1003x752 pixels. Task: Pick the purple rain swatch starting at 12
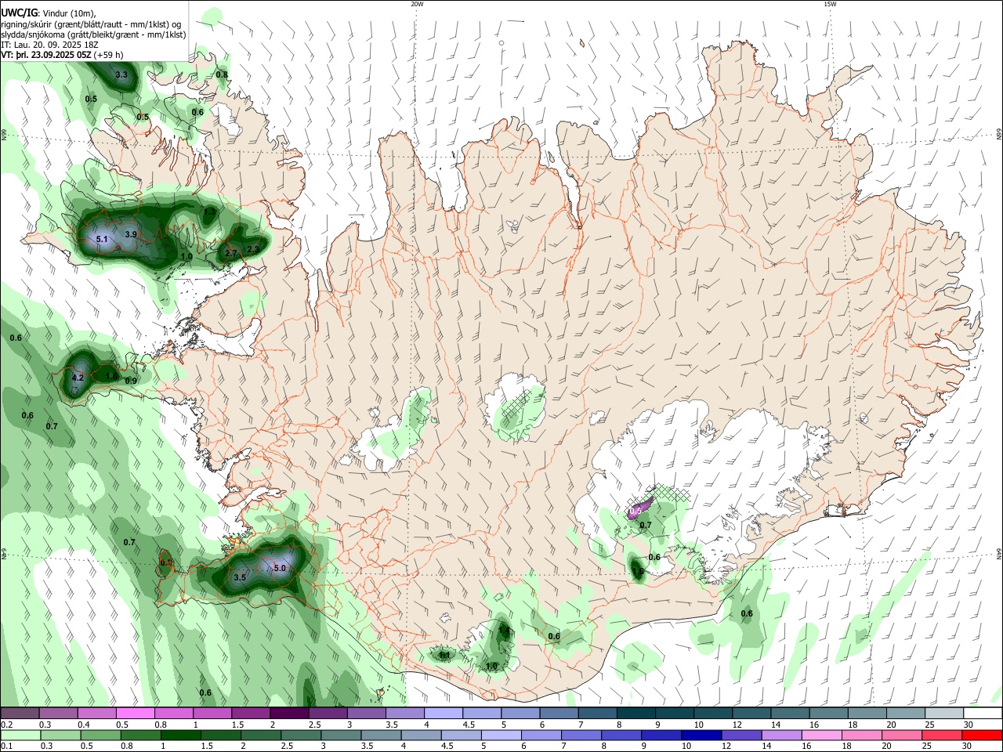[742, 735]
